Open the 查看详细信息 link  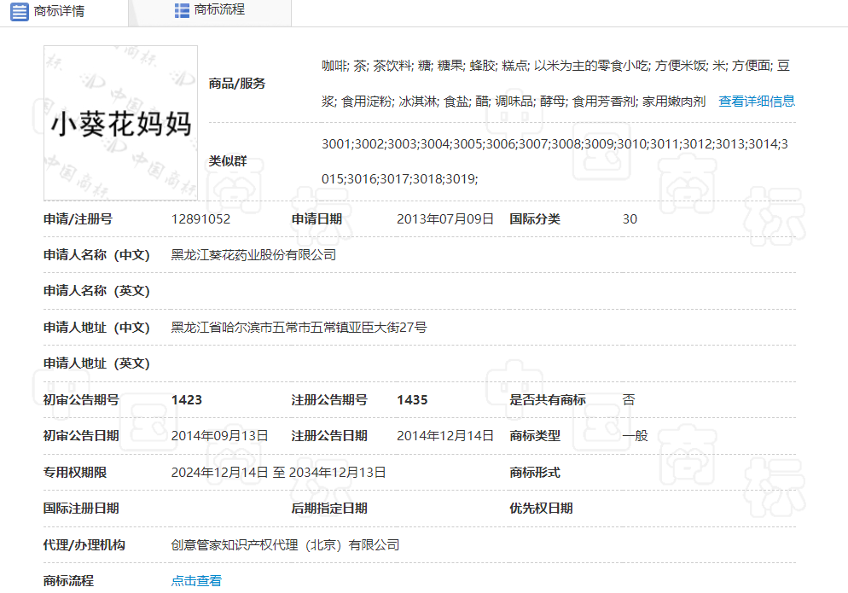pos(757,102)
